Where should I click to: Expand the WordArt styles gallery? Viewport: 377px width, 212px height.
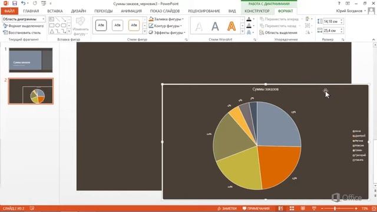click(x=242, y=32)
